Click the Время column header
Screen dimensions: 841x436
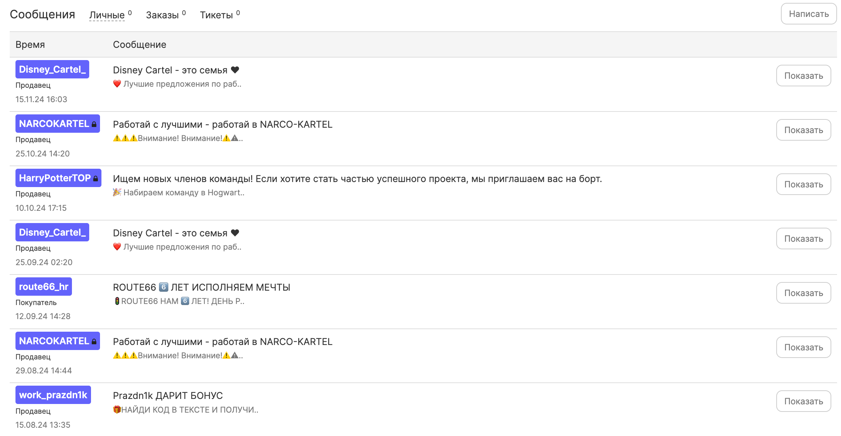click(x=30, y=45)
